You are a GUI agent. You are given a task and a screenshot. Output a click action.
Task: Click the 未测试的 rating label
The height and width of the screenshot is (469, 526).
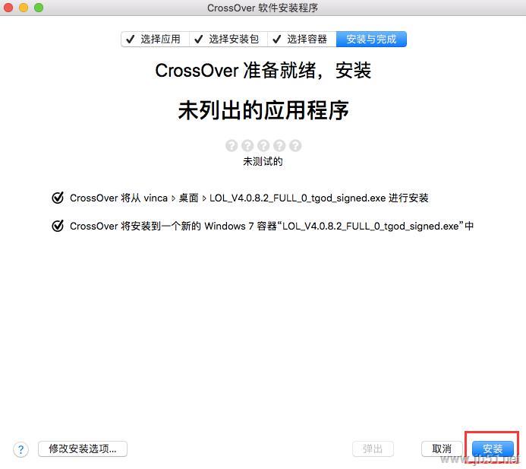click(263, 162)
